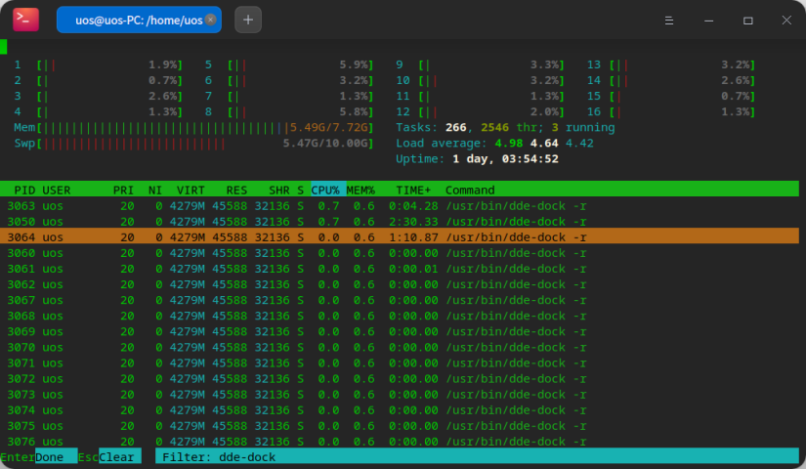806x469 pixels.
Task: Sort by PID column header
Action: coord(24,189)
